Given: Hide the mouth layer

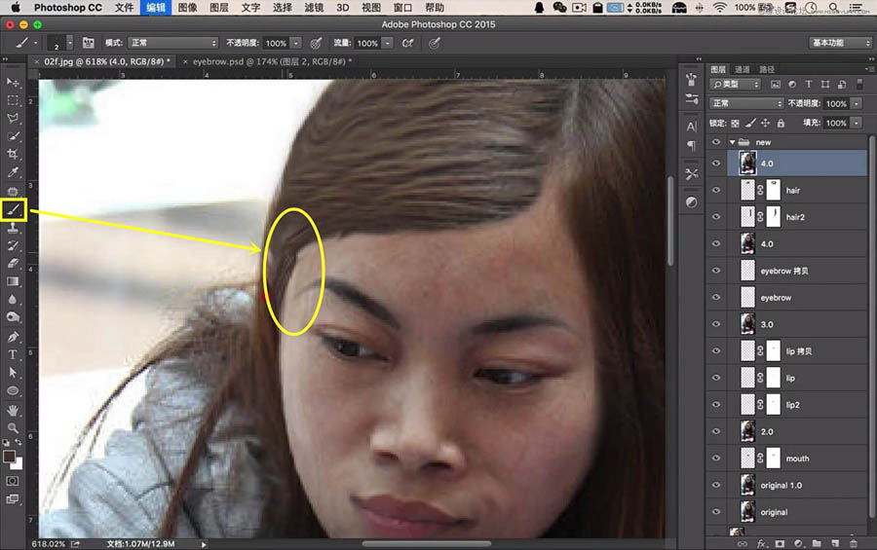Looking at the screenshot, I should 716,458.
